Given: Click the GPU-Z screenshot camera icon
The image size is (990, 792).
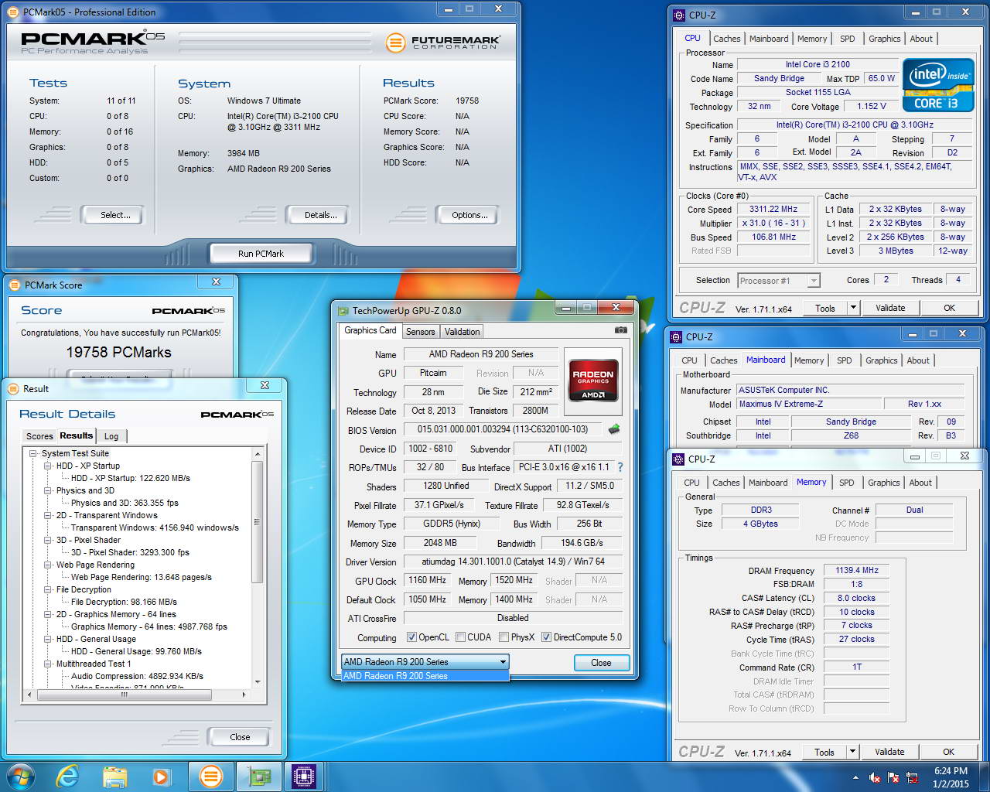Looking at the screenshot, I should click(x=620, y=330).
